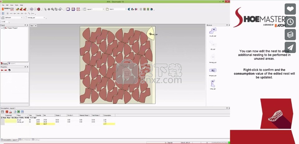Open the Edit menu
This screenshot has width=299, height=144.
coord(7,5)
